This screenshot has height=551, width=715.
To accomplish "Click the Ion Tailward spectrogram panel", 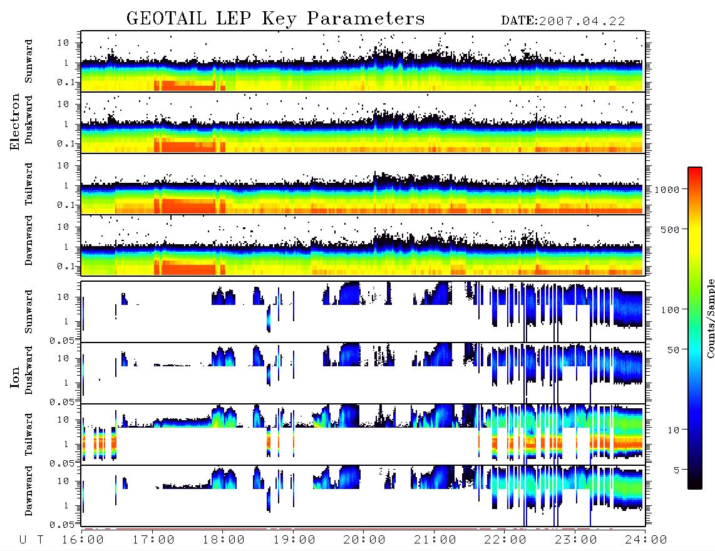I will pyautogui.click(x=363, y=435).
